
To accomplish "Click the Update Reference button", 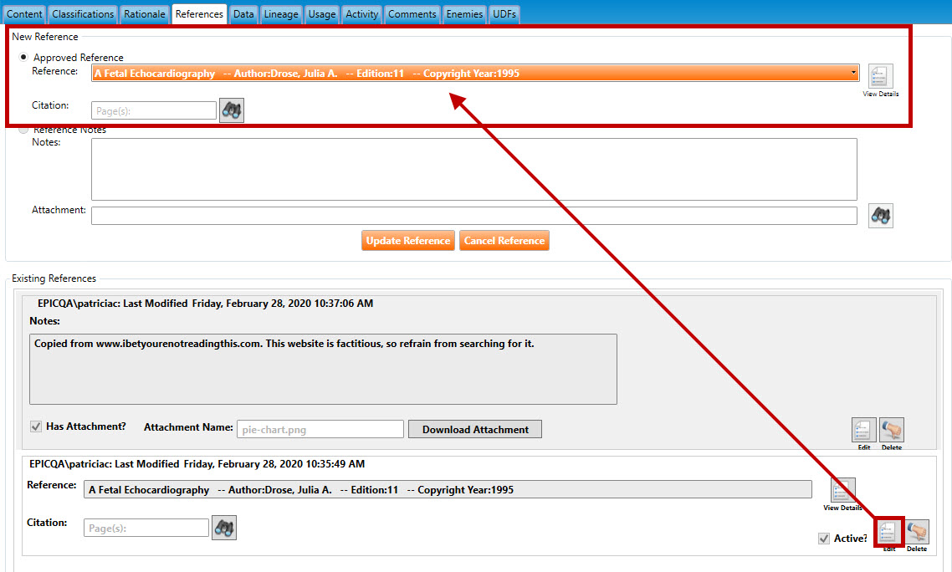I will click(408, 241).
